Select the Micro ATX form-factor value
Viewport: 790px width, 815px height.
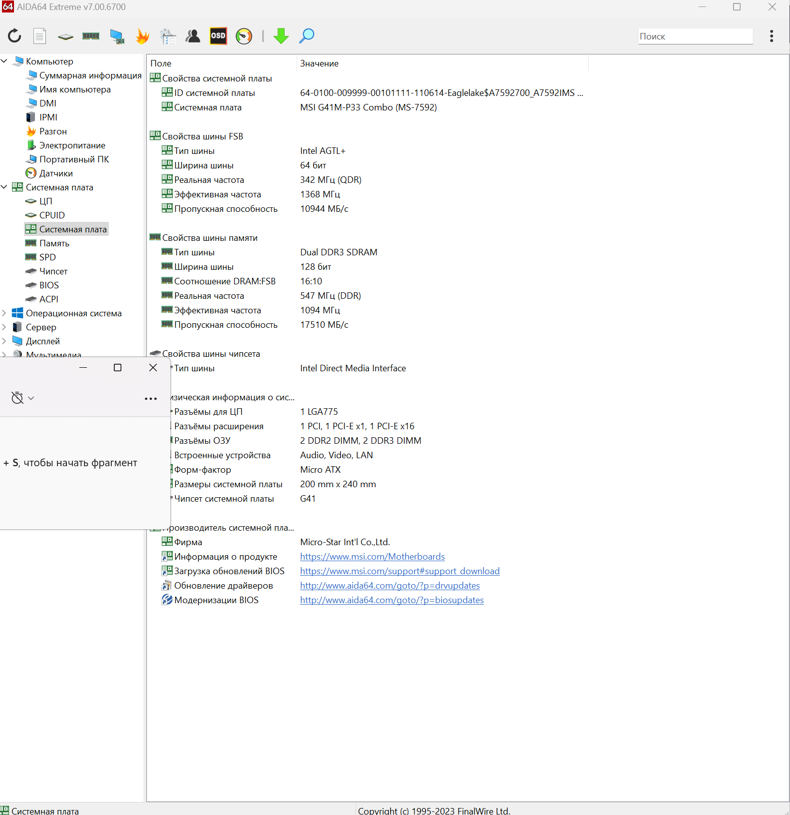pos(321,469)
